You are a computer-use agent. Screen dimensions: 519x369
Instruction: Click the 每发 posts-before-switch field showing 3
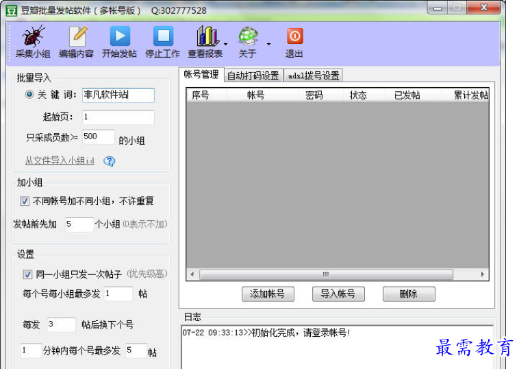[61, 324]
